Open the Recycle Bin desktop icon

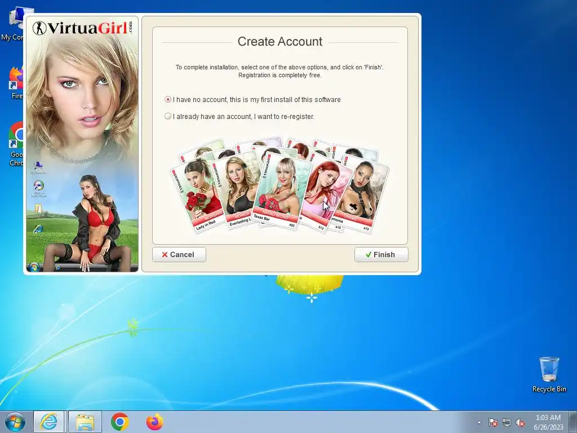coord(549,374)
